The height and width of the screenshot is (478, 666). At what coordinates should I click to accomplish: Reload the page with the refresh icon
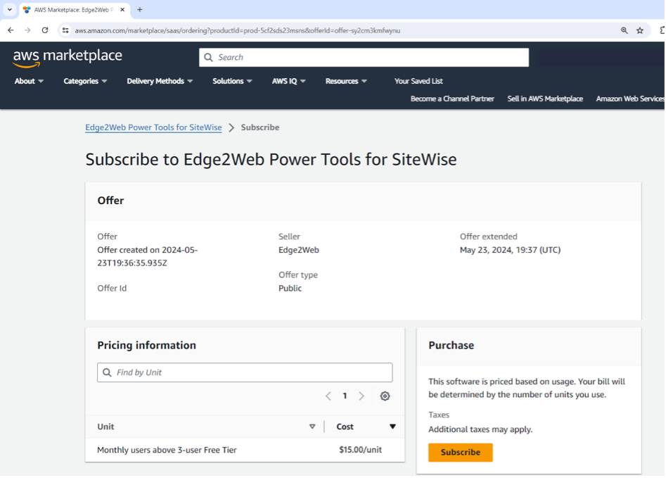[x=44, y=31]
